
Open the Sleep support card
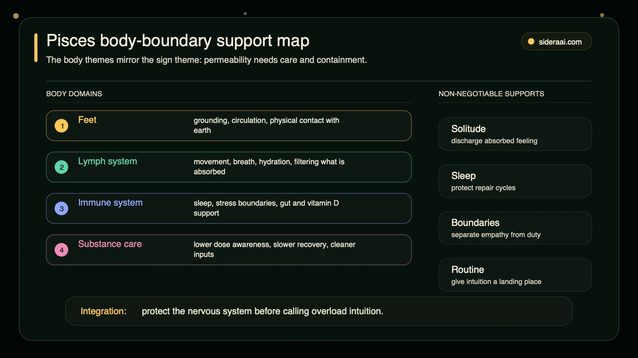tap(515, 181)
